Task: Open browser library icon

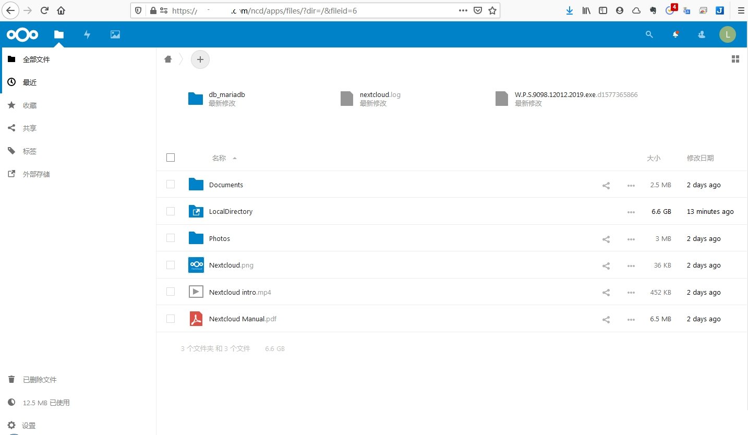Action: pyautogui.click(x=586, y=10)
